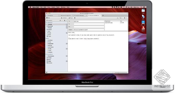Screen dimensions: 175x93
Task: Open the File menu
Action: [41, 7]
